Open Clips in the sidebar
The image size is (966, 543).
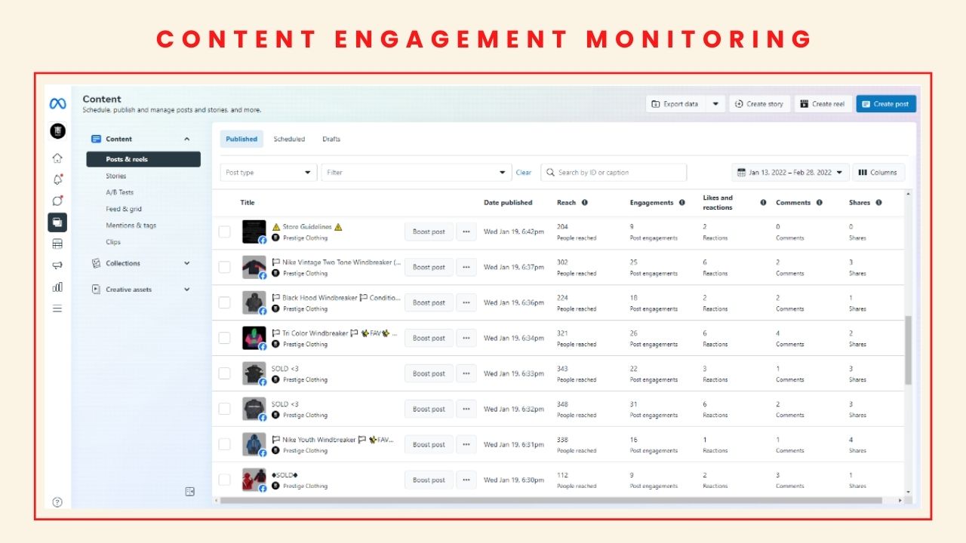[113, 242]
